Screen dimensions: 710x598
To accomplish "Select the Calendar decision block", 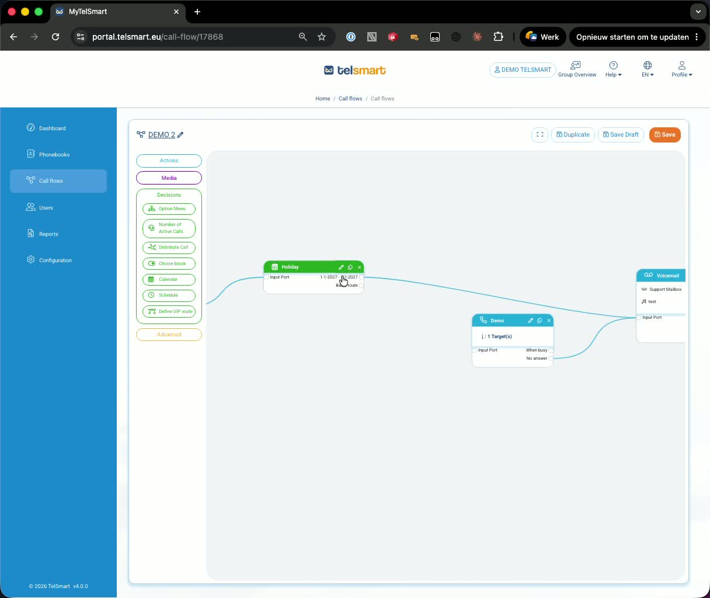I will point(169,279).
